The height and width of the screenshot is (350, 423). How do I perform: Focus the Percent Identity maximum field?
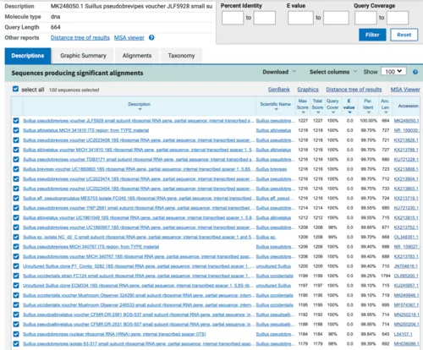(x=265, y=18)
